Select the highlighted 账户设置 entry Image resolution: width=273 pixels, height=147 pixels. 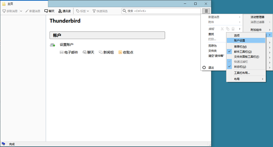pos(246,40)
